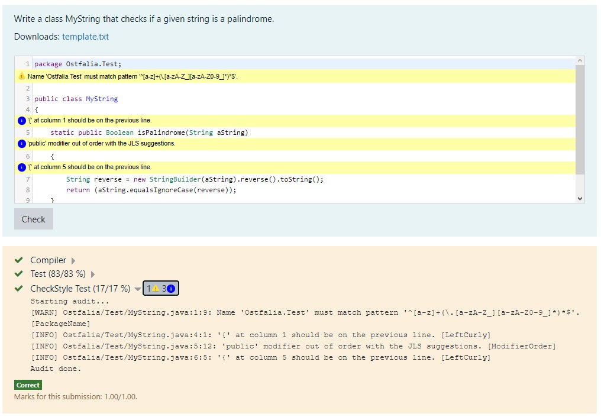Click the 'Starting audit...' line

[x=70, y=301]
